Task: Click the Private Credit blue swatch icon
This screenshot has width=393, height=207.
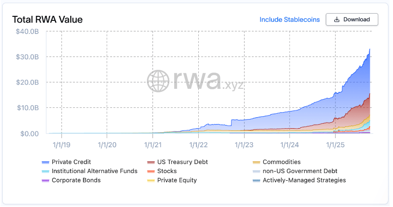Action: tap(45, 162)
